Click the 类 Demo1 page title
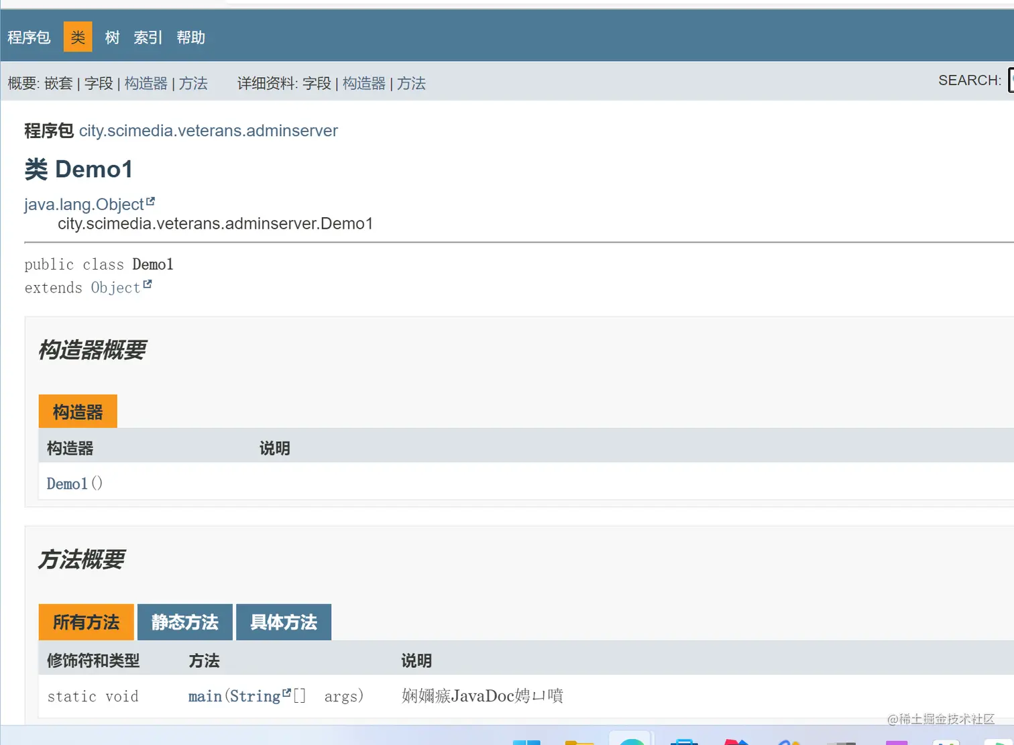This screenshot has width=1014, height=745. pos(78,170)
